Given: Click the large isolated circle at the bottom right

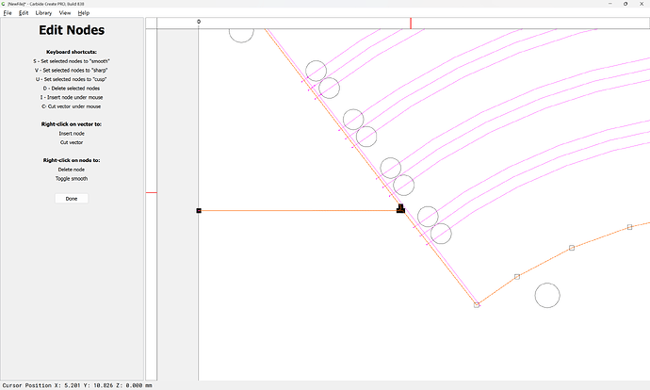Looking at the screenshot, I should click(547, 295).
